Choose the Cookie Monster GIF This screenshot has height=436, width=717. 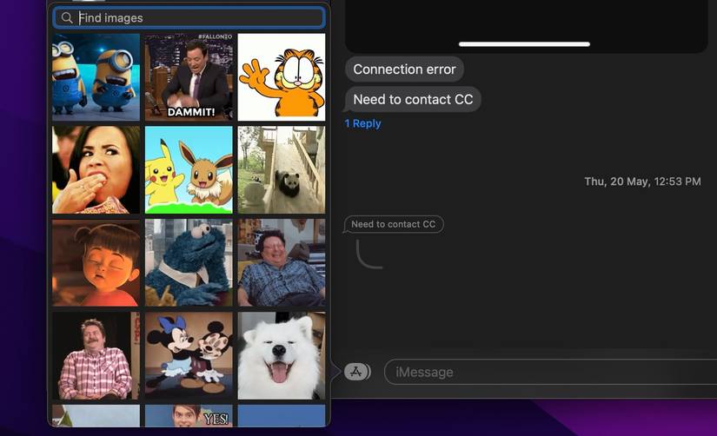189,263
